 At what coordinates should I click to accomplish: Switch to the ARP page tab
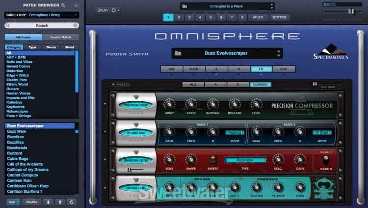coord(284,69)
